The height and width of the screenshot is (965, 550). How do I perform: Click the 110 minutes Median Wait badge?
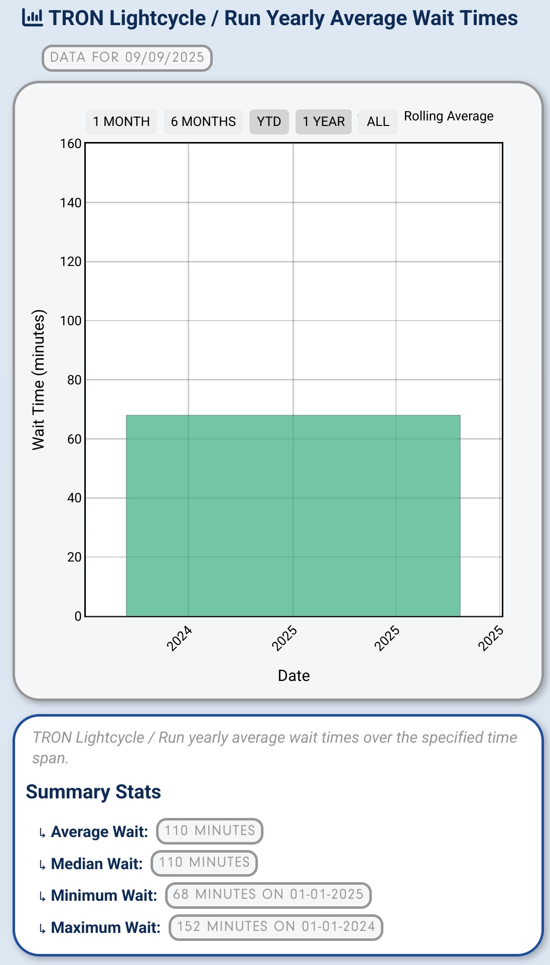click(204, 862)
